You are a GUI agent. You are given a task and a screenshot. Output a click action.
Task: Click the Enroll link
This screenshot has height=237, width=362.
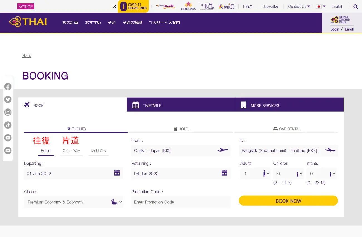point(349,29)
